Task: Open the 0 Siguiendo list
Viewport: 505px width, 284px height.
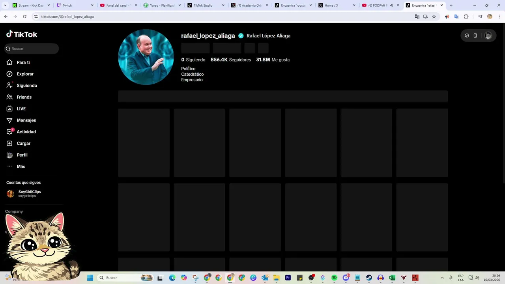Action: (x=193, y=60)
